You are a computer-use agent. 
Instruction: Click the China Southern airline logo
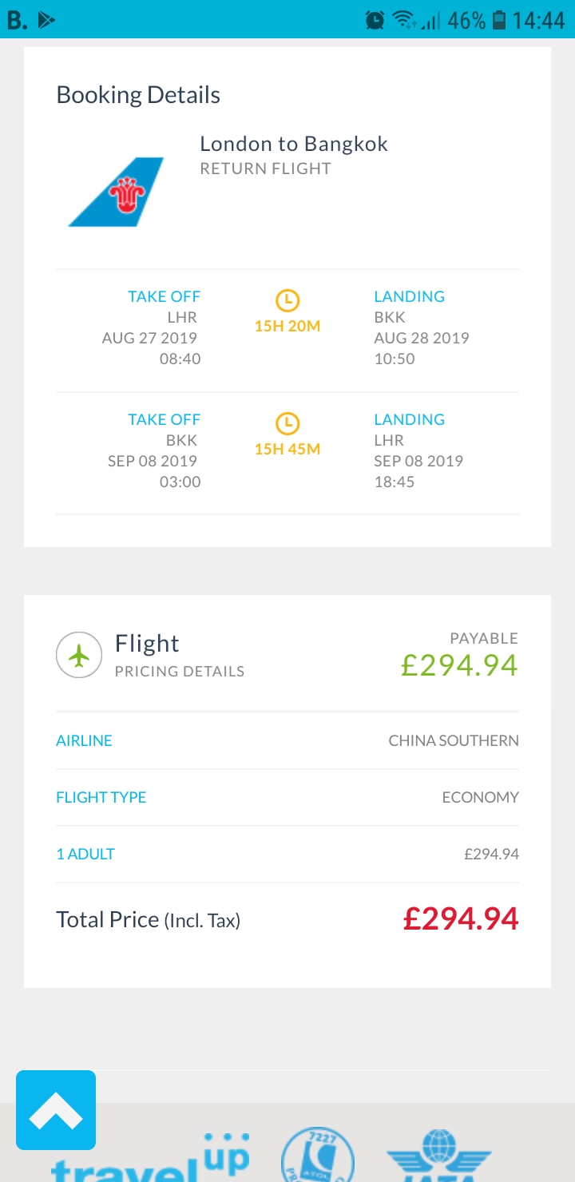coord(117,192)
